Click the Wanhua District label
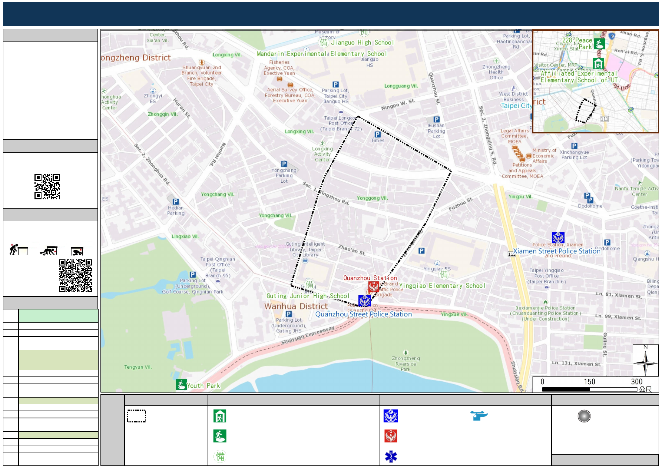 click(x=296, y=306)
